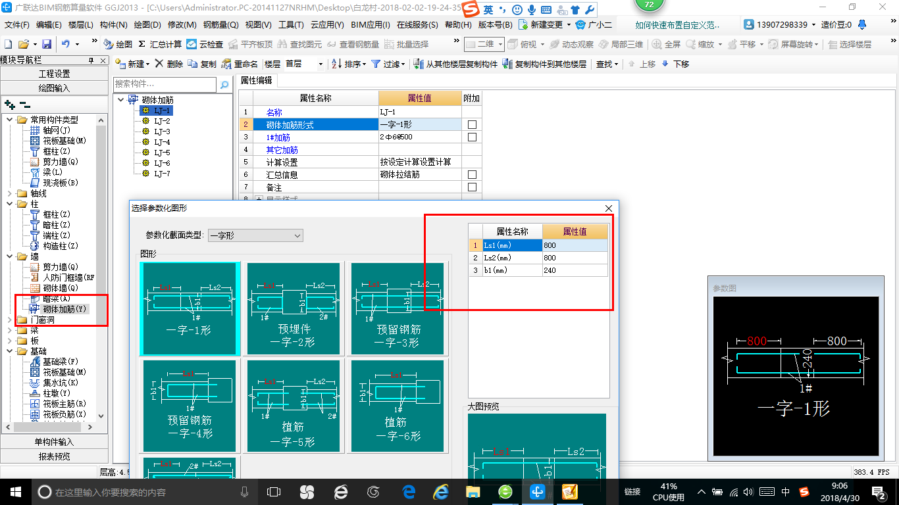This screenshot has width=899, height=505.
Task: Open Windows Start menu
Action: coord(14,491)
